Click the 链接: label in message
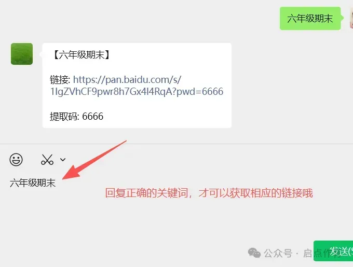 pos(60,79)
